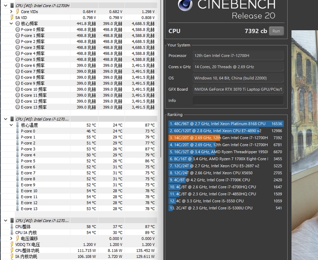Click the 核心温度 thermometer icon

17,125
